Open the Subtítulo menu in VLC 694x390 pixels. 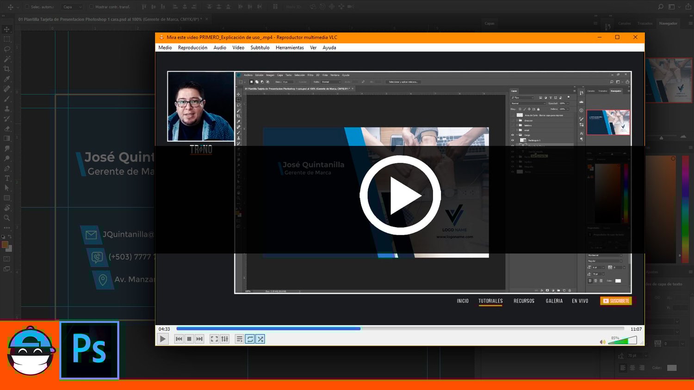[260, 48]
